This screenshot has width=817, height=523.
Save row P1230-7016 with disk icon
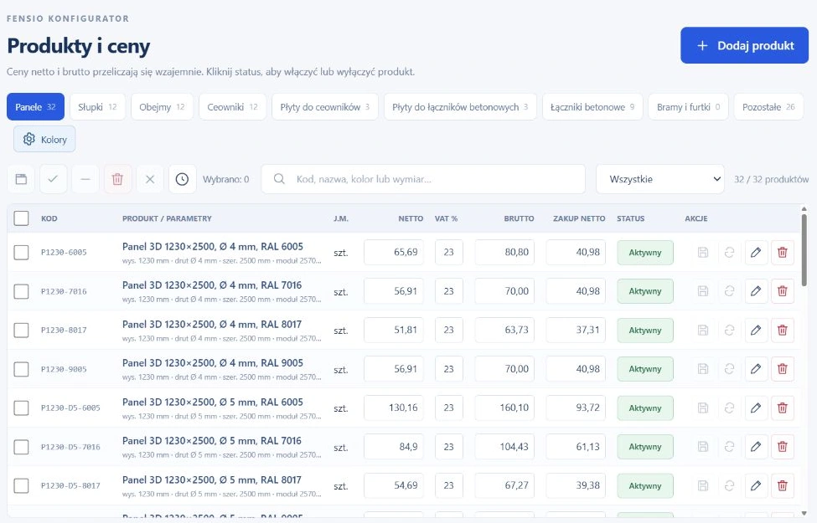coord(703,291)
